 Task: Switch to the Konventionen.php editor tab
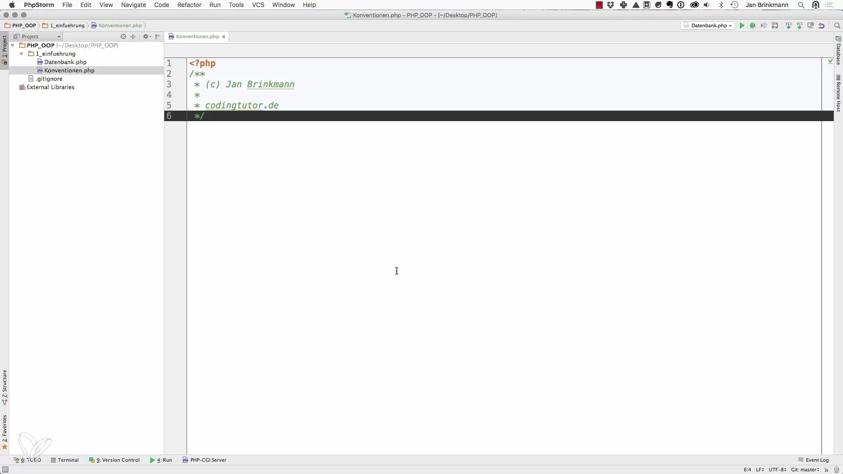click(197, 36)
